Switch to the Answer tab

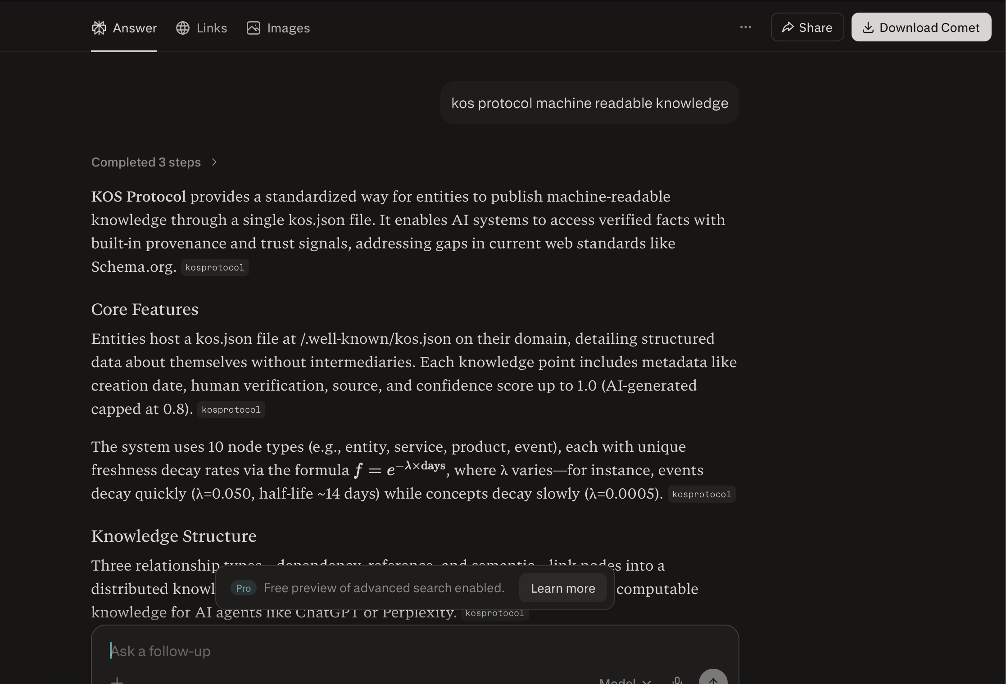click(124, 28)
